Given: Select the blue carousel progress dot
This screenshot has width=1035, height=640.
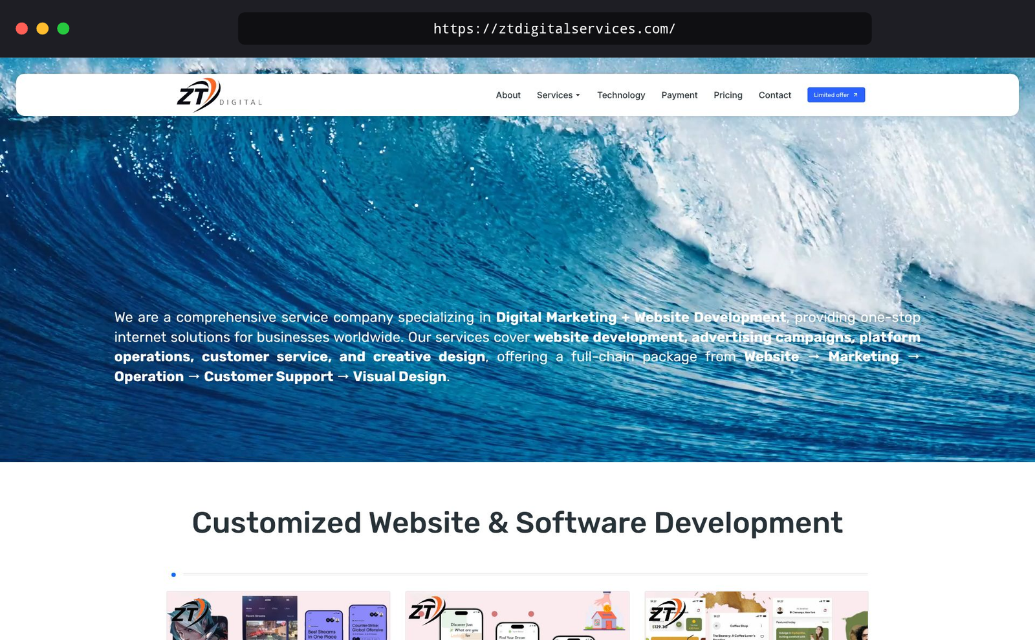Looking at the screenshot, I should pyautogui.click(x=173, y=575).
